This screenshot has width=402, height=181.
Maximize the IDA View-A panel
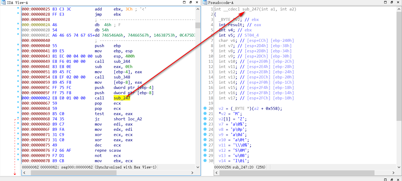pyautogui.click(x=184, y=2)
